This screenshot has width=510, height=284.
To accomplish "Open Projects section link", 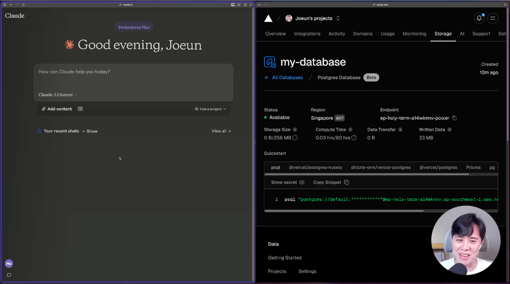I will tap(277, 271).
